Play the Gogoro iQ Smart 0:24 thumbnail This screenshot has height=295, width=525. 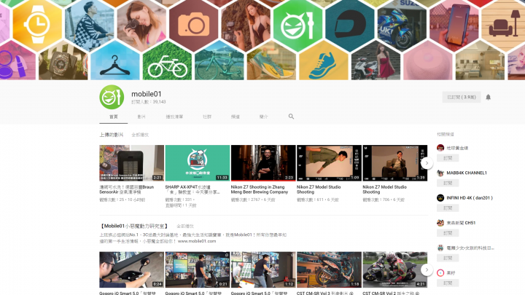click(131, 270)
